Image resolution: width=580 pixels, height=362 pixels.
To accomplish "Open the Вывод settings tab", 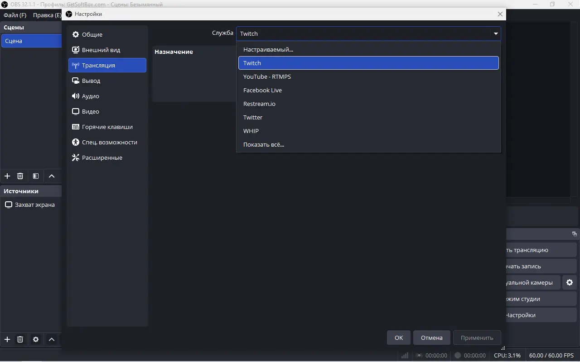I will (x=91, y=81).
